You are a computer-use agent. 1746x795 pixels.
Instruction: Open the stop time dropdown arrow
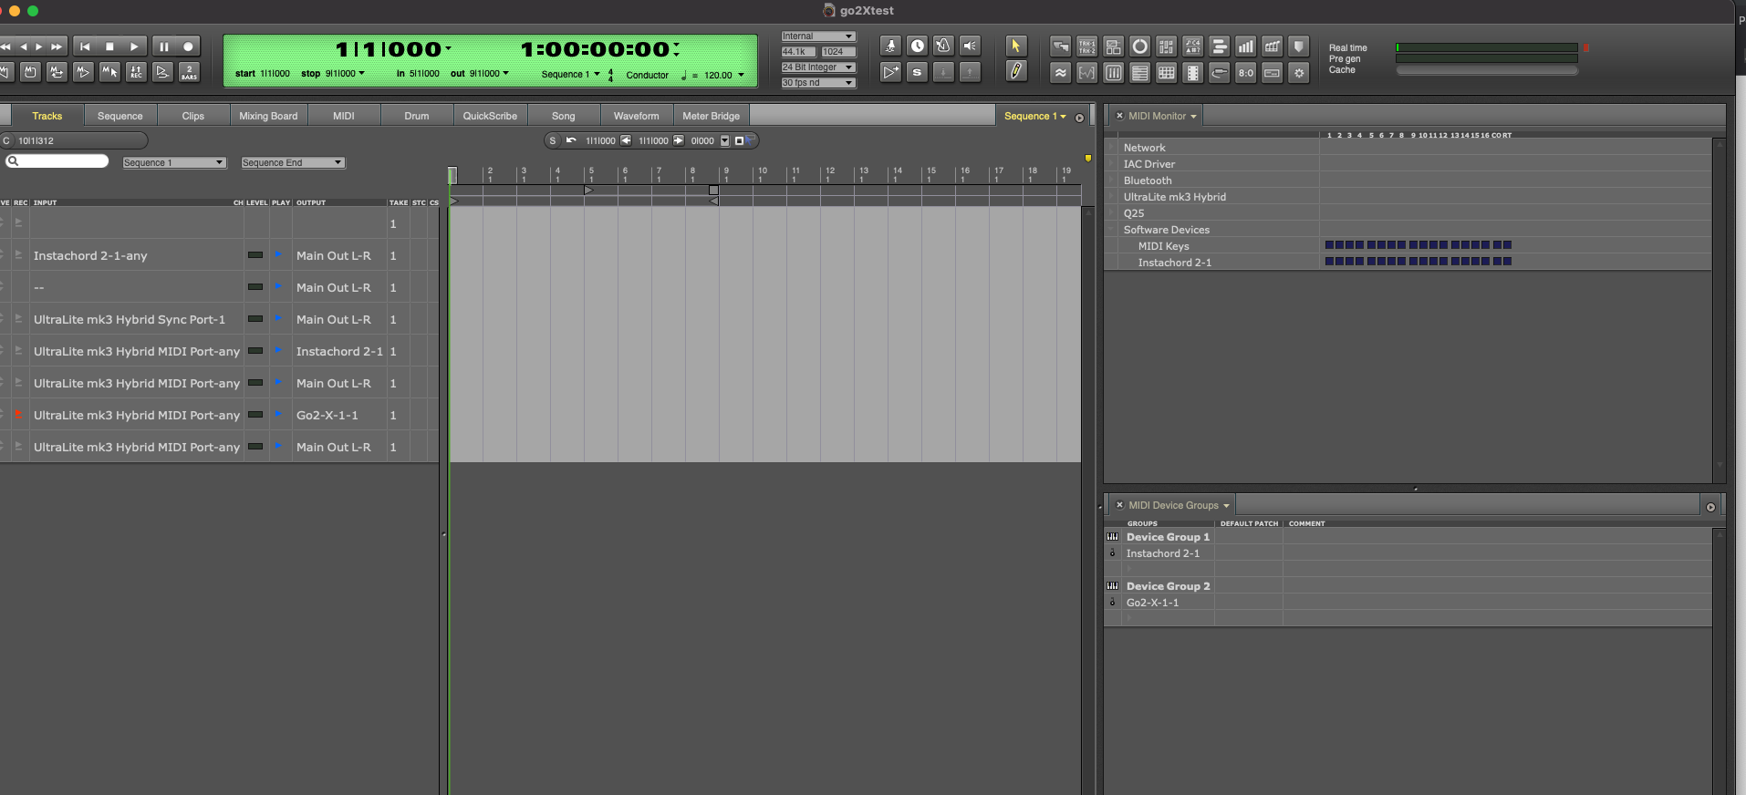(362, 73)
